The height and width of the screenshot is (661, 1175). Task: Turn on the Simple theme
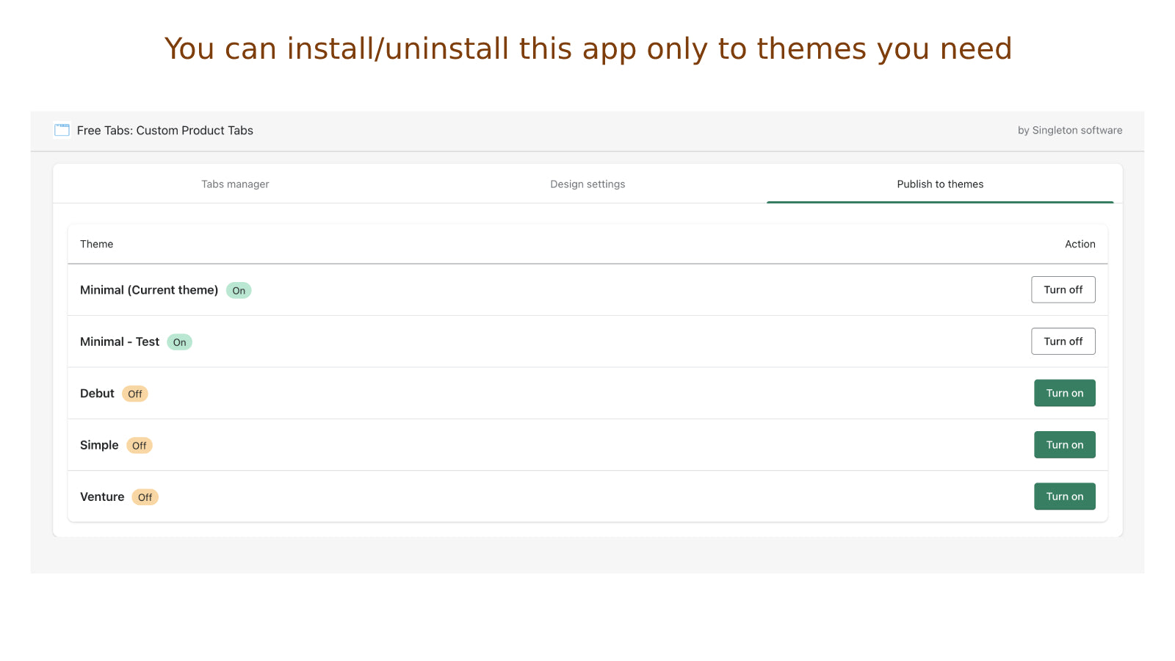point(1065,444)
